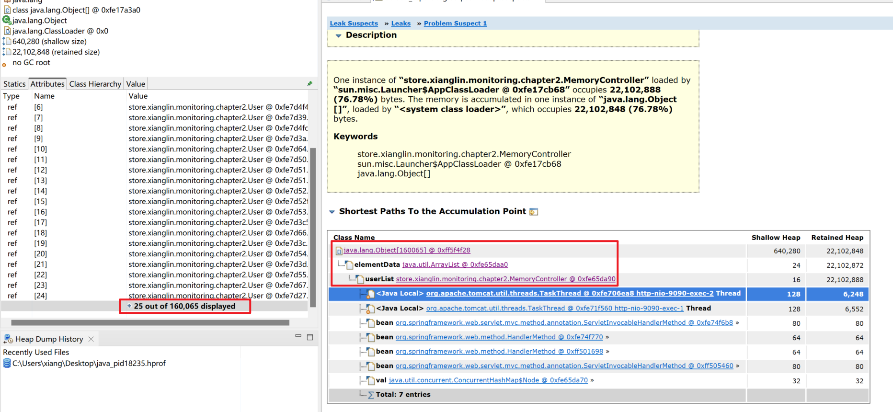The width and height of the screenshot is (893, 412).
Task: Click the Name column header in attributes table
Action: [44, 96]
